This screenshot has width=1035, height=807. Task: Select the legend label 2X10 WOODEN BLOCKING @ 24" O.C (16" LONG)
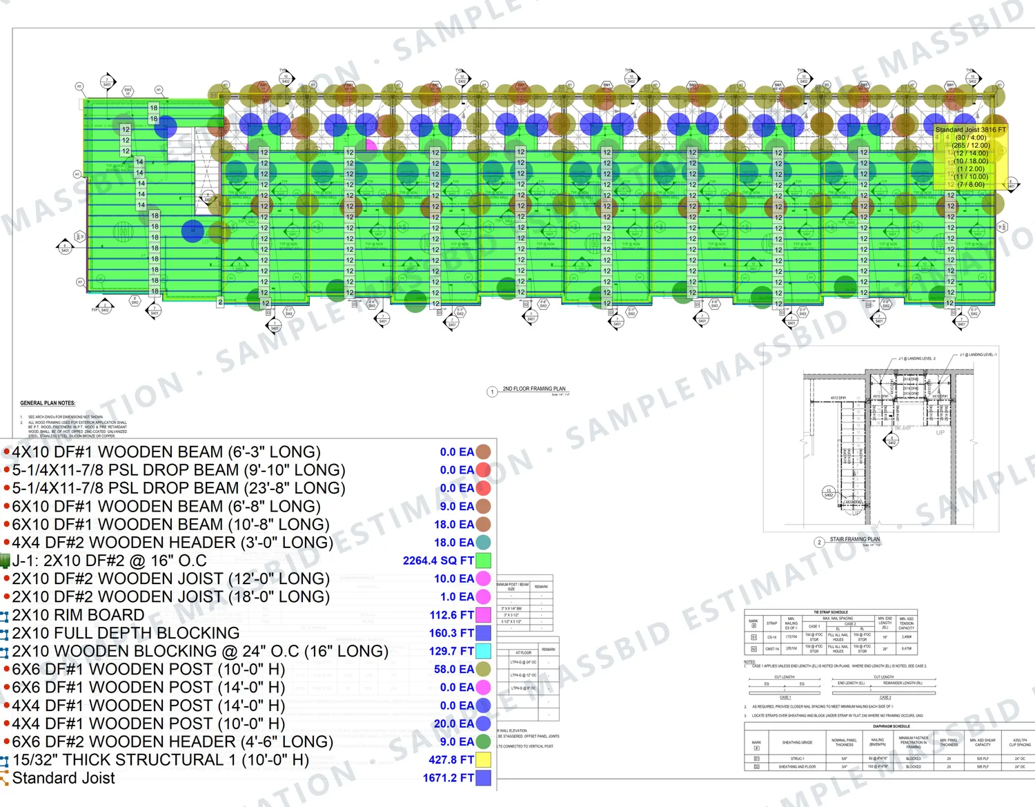tap(200, 651)
